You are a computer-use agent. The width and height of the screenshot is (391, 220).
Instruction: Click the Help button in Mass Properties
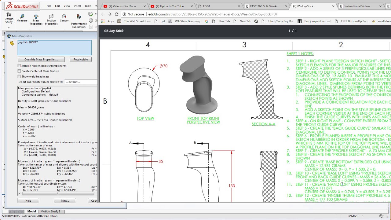[x=28, y=201]
